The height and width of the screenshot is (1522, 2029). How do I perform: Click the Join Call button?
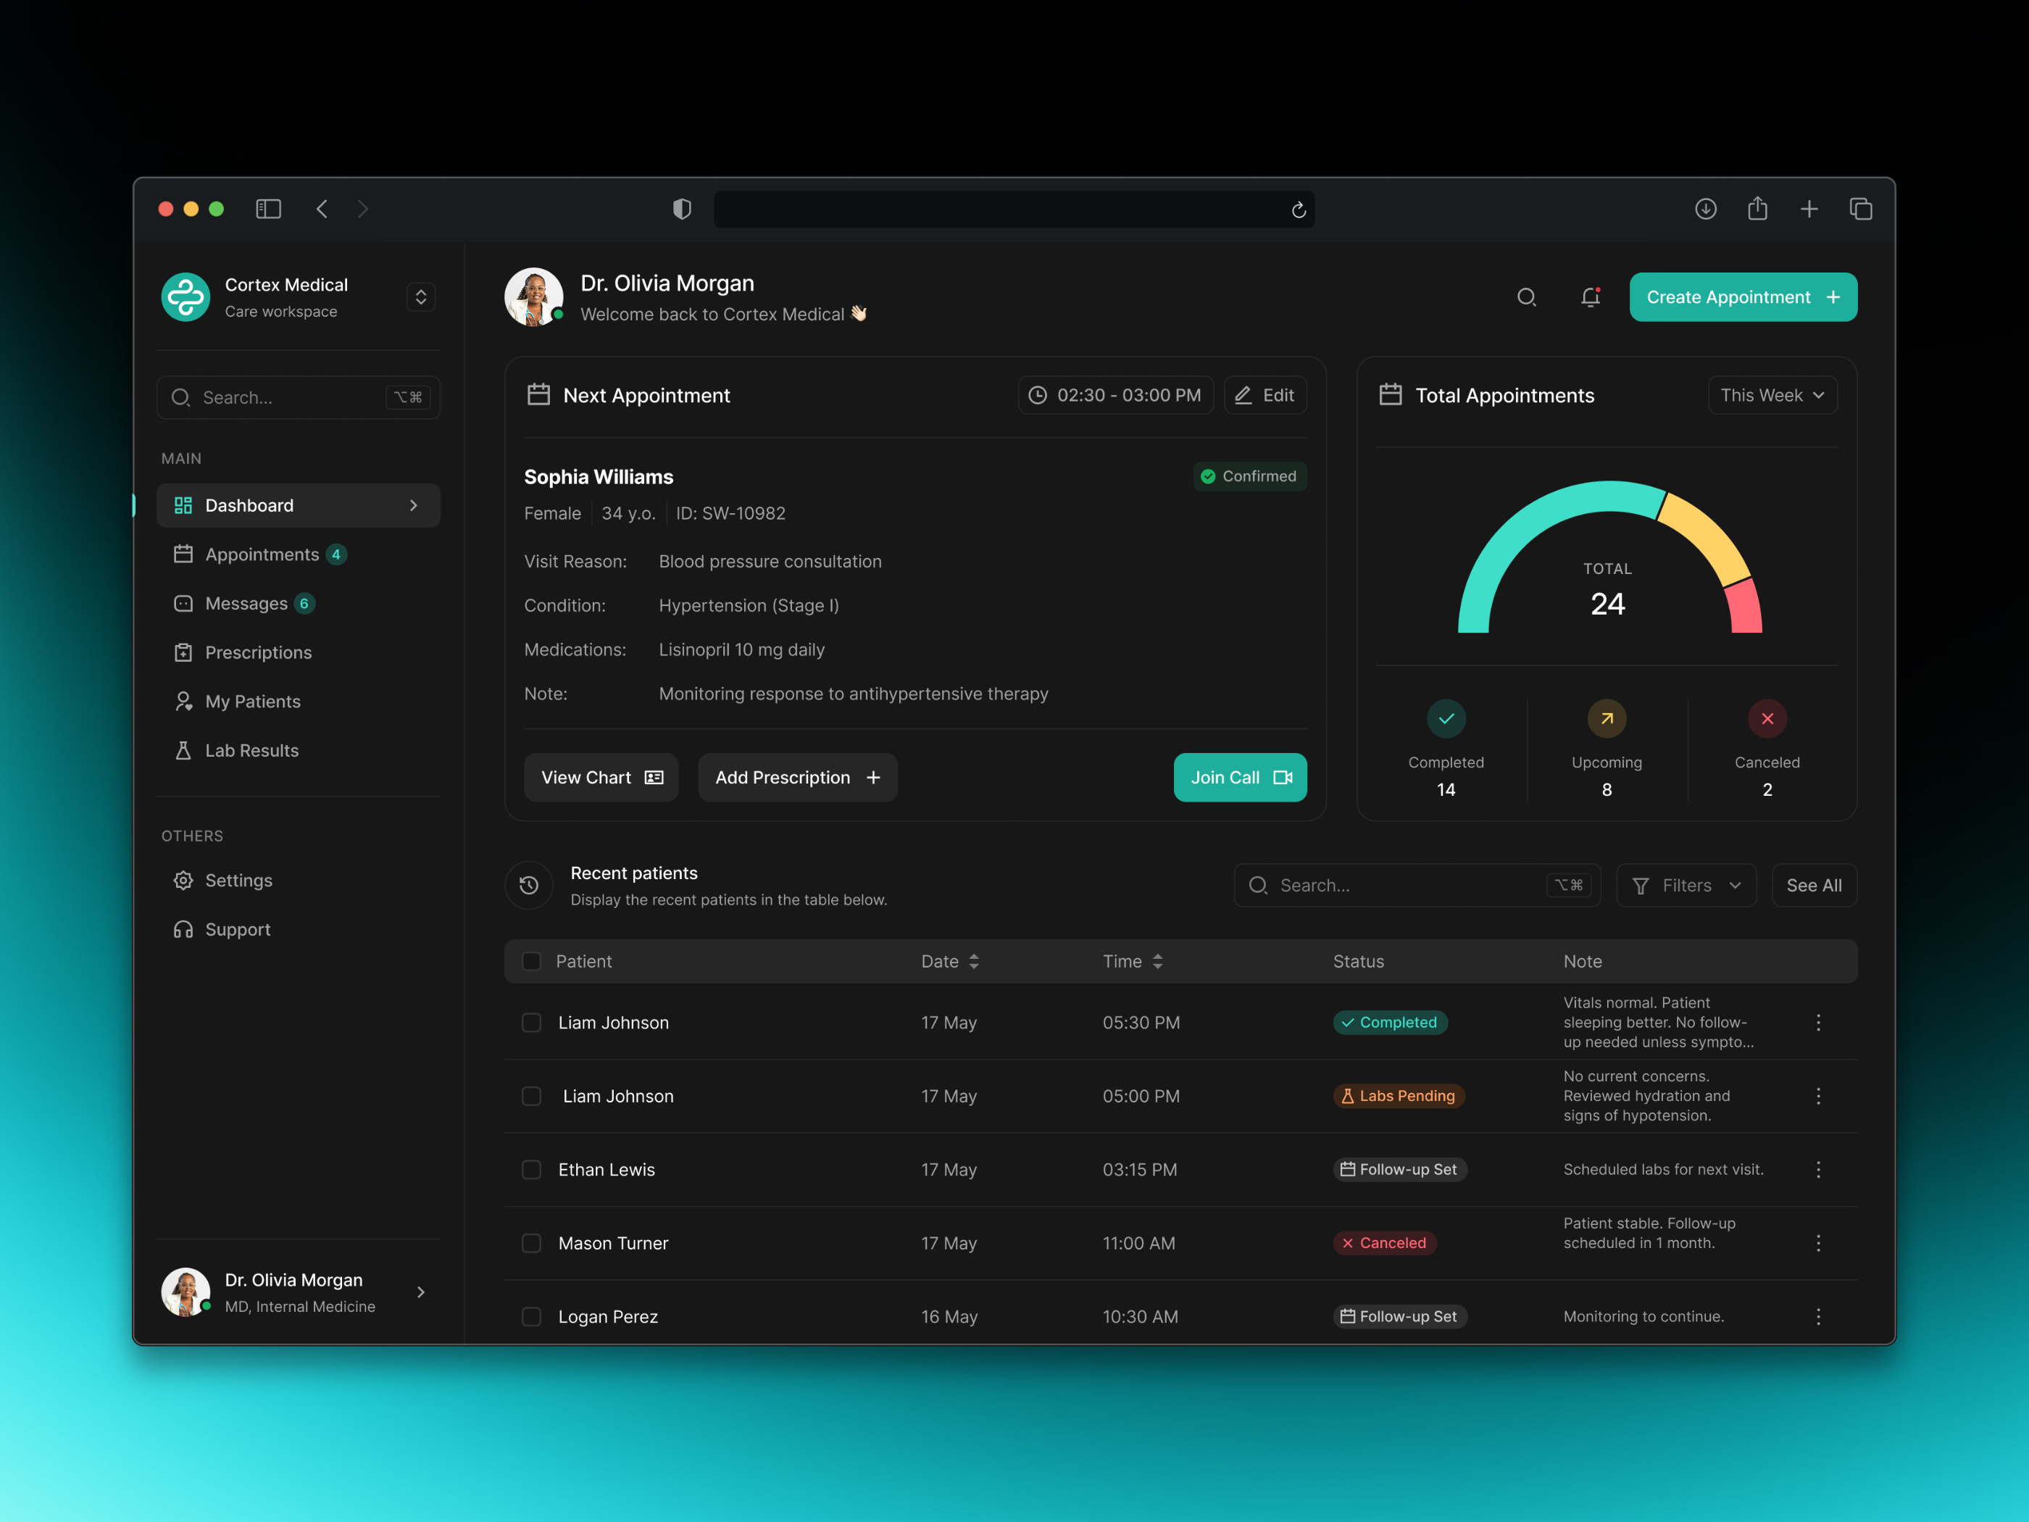(x=1240, y=777)
